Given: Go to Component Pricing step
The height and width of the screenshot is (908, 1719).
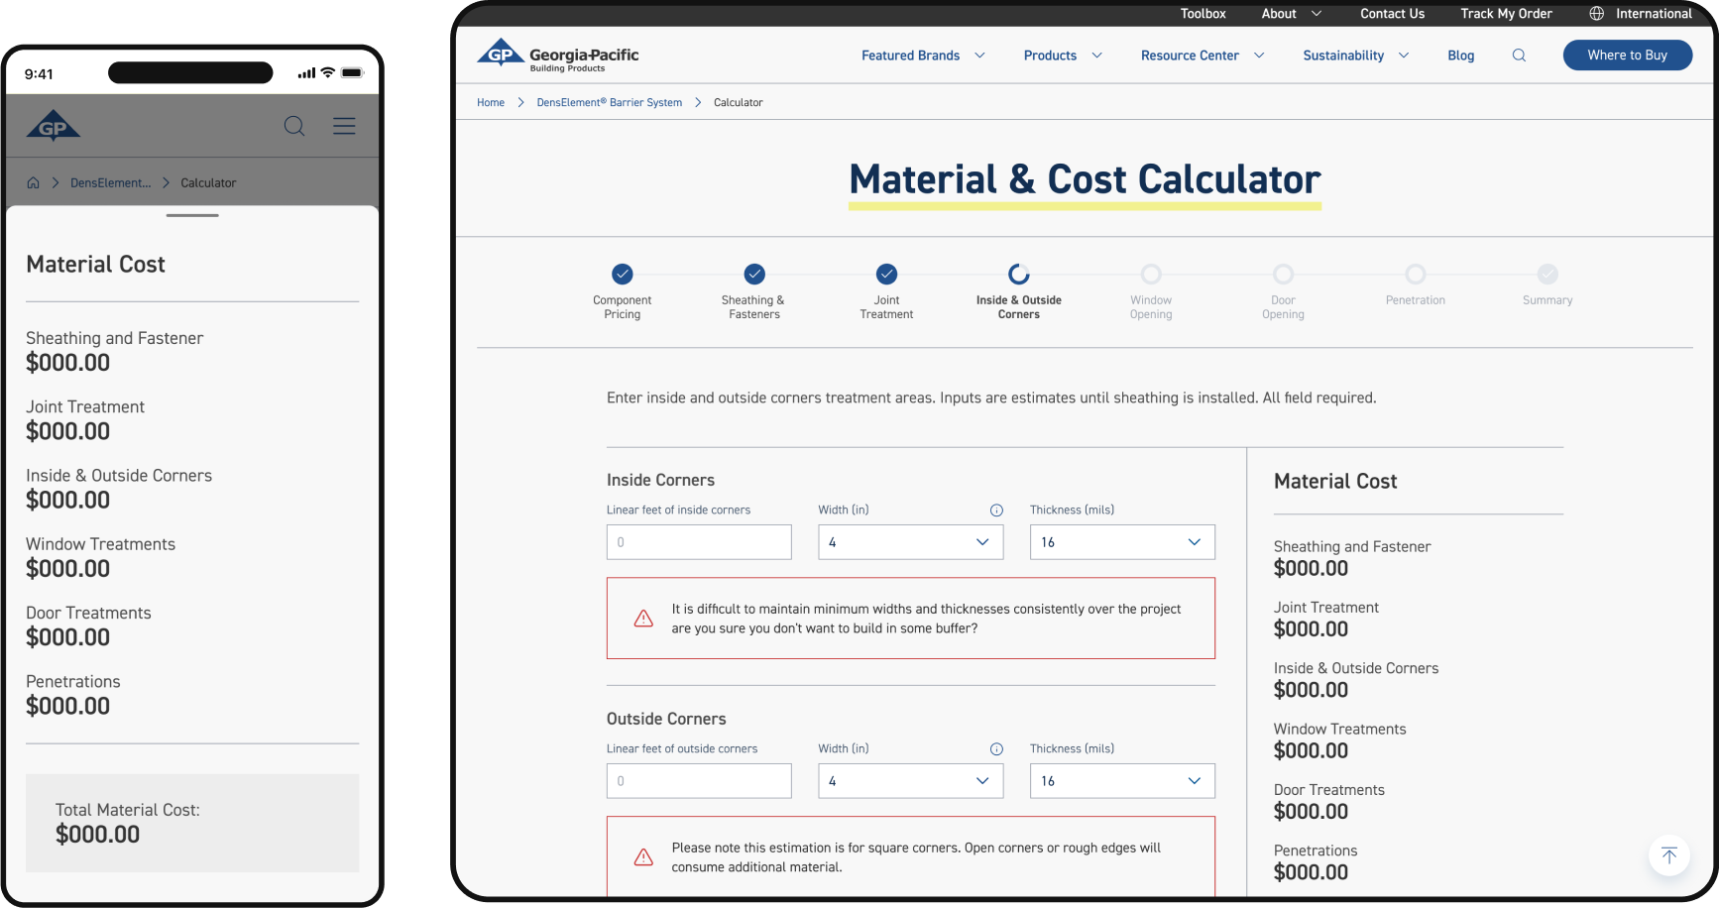Looking at the screenshot, I should pos(622,291).
